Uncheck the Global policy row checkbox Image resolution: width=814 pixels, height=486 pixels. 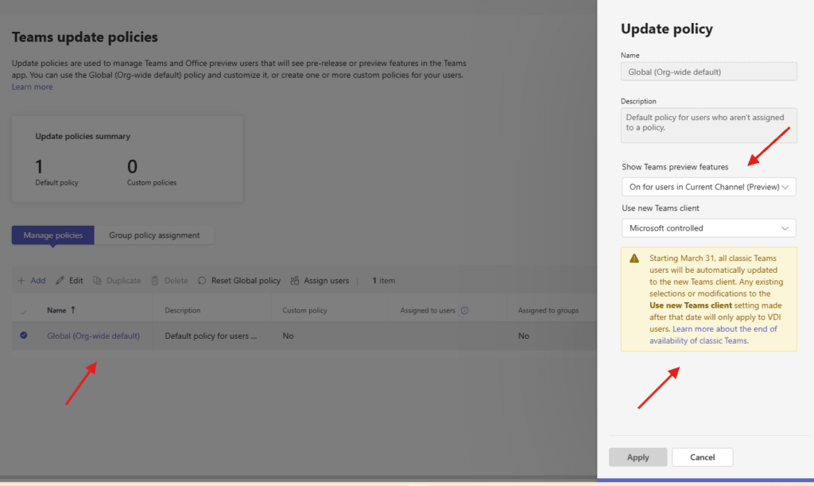pos(23,336)
